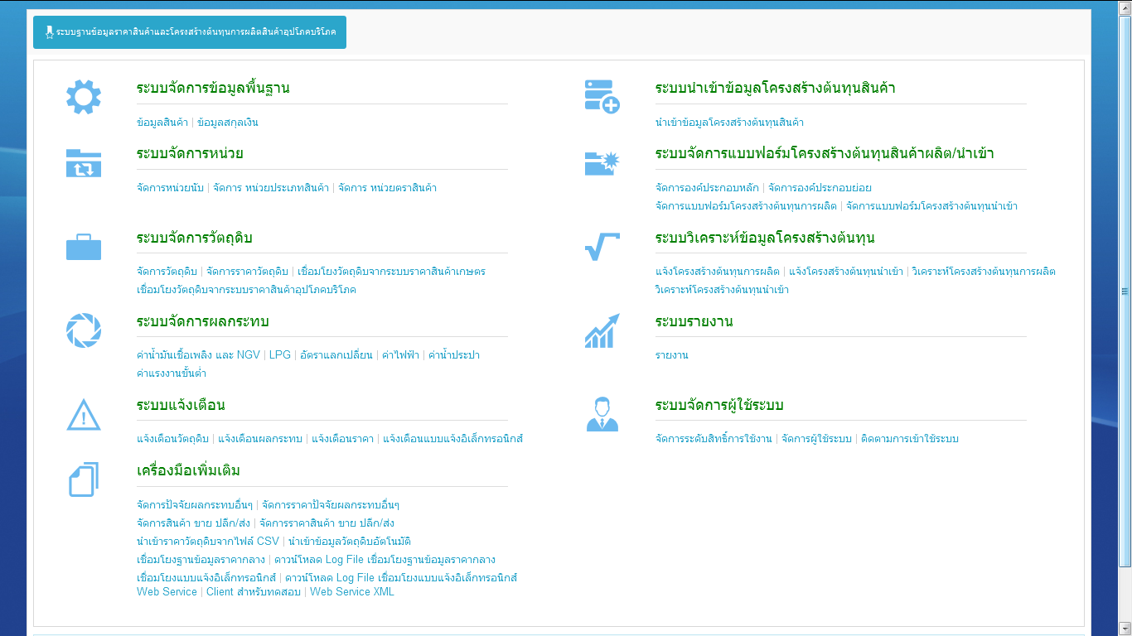
Task: Open จัดการระดับสิทธิ์การใช้งาน
Action: point(714,439)
